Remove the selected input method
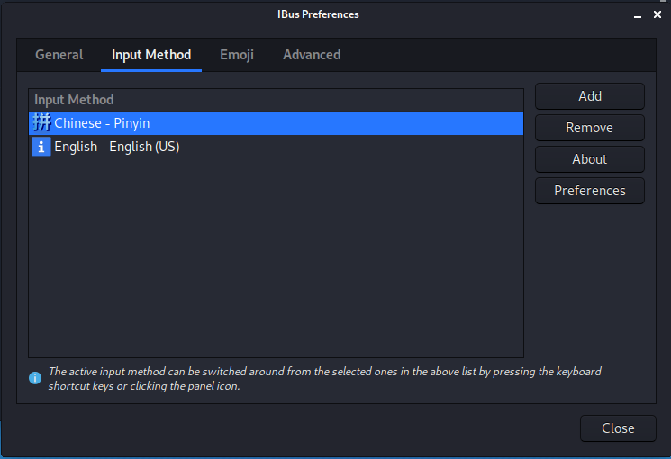Image resolution: width=671 pixels, height=459 pixels. [590, 128]
